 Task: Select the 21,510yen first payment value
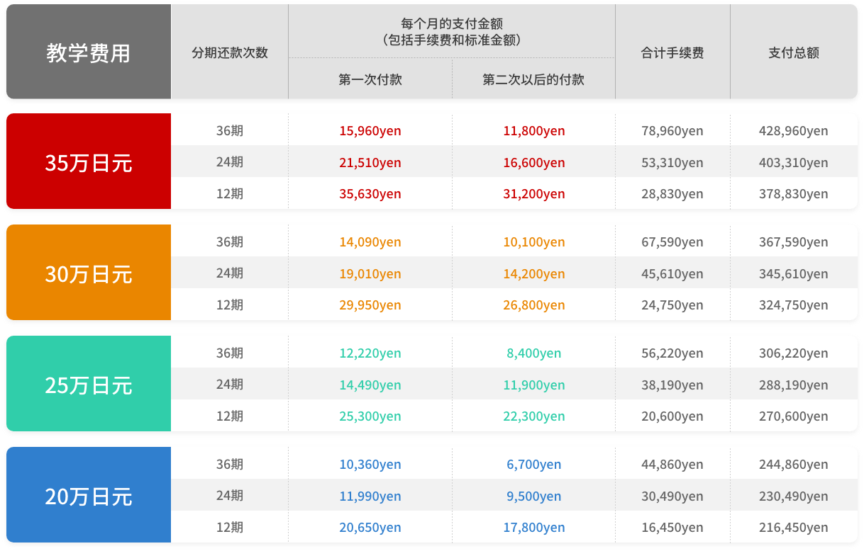pyautogui.click(x=370, y=163)
